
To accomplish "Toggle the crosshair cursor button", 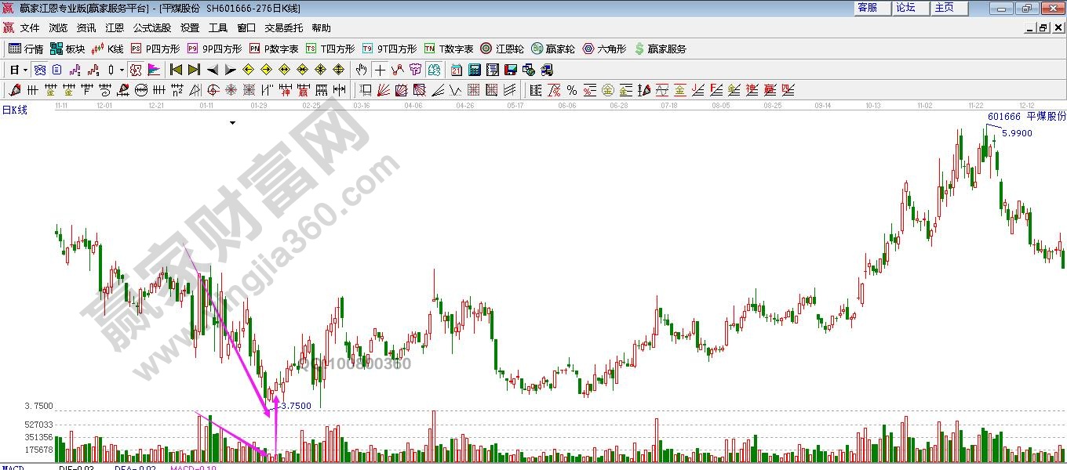I will click(x=380, y=70).
